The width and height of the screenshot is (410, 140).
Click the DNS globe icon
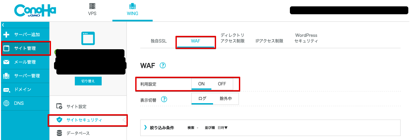coord(6,103)
